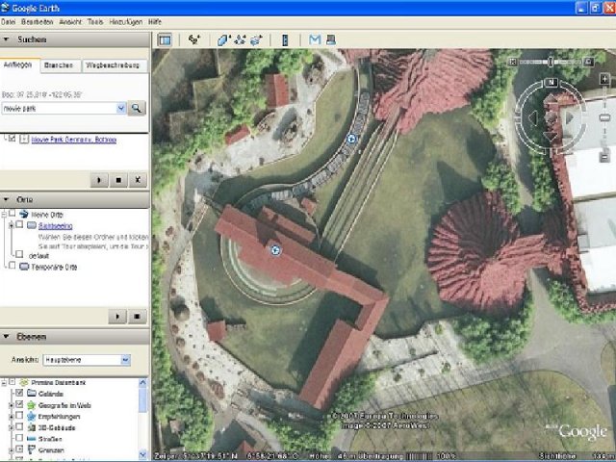
Task: Click tilt slider left end icon
Action: coord(513,62)
